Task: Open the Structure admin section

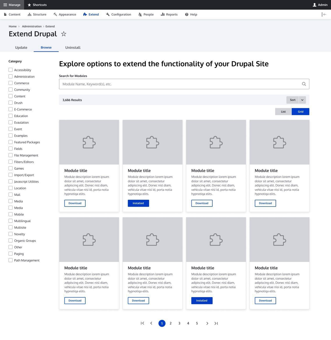Action: click(37, 14)
